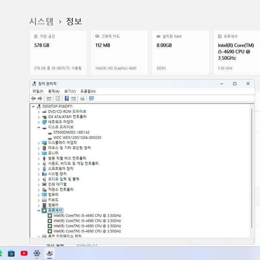Click the scan for hardware changes monitor icon
260x260 pixels.
coord(91,98)
